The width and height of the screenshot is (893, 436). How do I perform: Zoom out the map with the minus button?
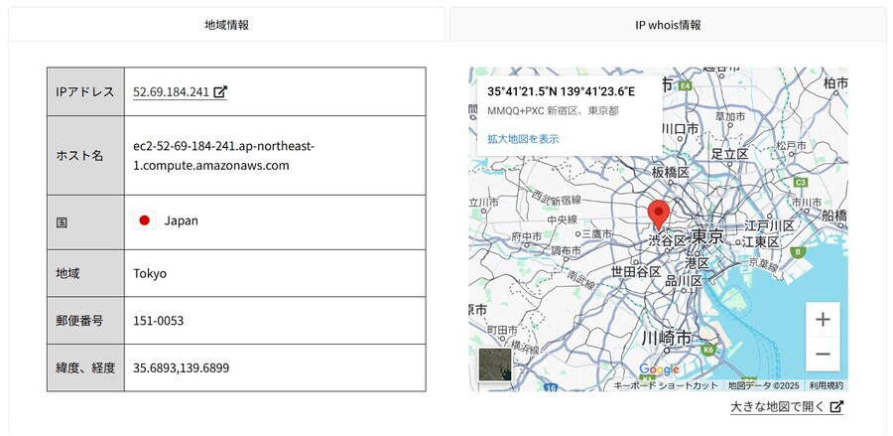(823, 354)
